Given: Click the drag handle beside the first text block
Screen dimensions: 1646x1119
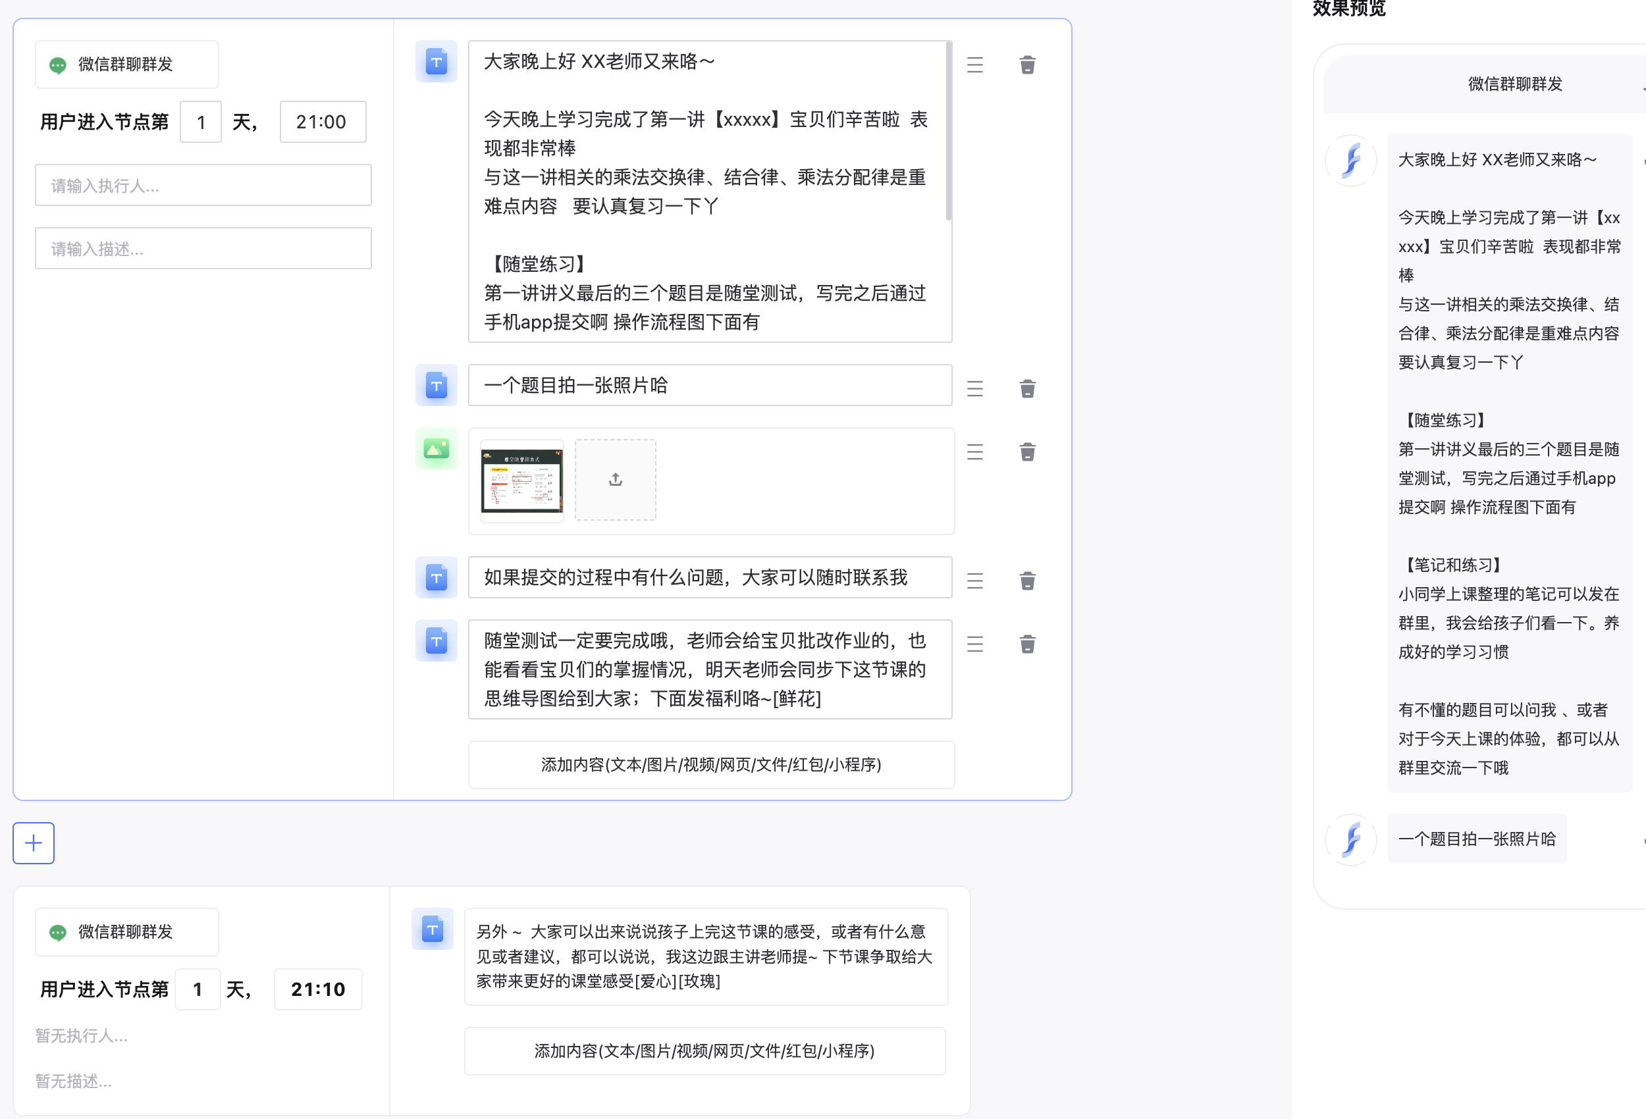Looking at the screenshot, I should coord(974,65).
